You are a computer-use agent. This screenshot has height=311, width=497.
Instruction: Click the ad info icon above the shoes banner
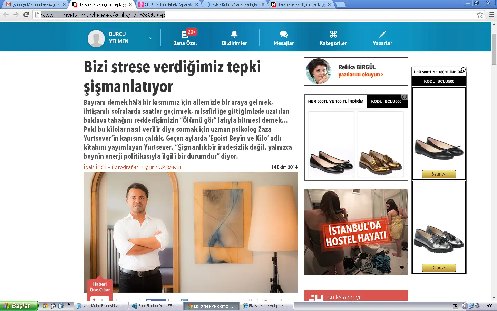coord(405,97)
